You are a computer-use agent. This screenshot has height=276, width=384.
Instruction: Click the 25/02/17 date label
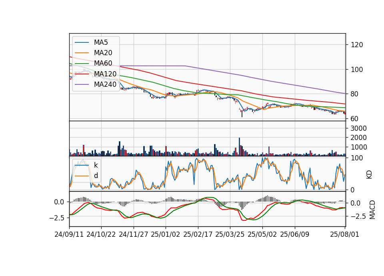(198, 234)
